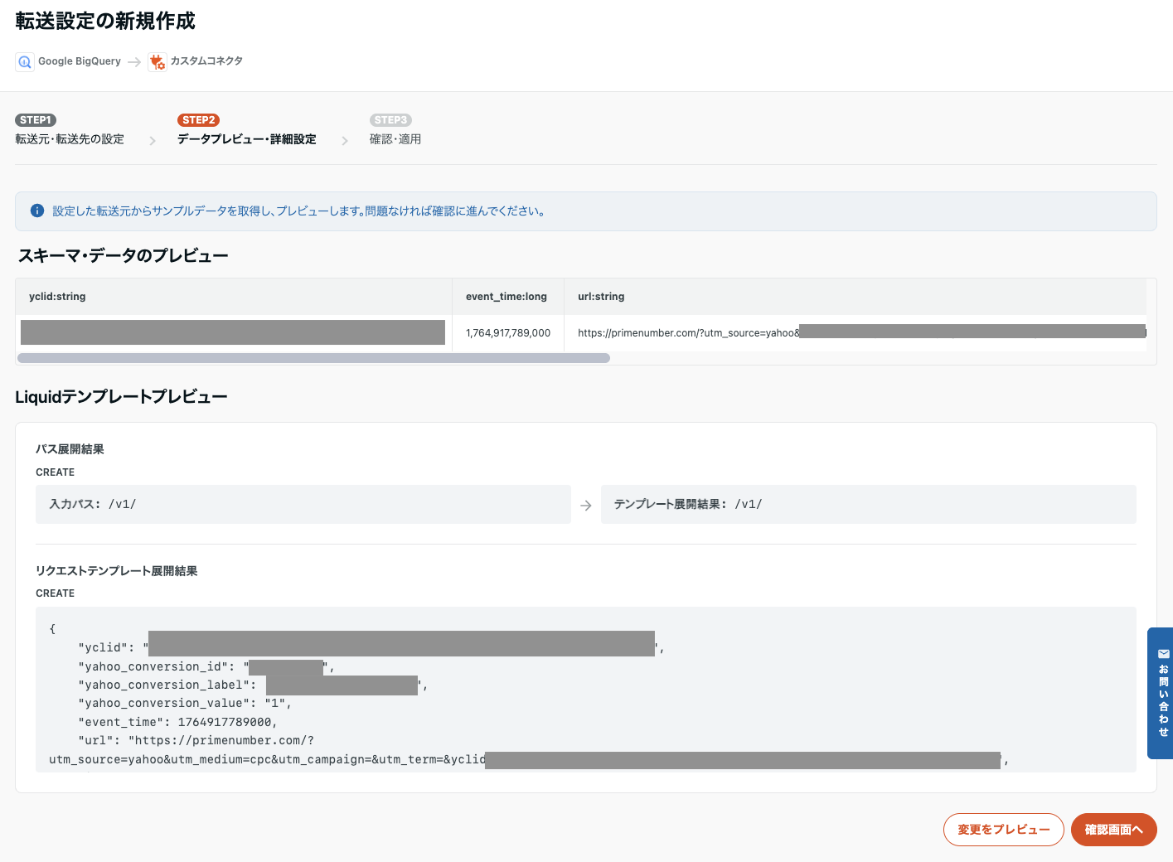This screenshot has height=862, width=1173.
Task: Click the mail icon on お問い合わせ tab
Action: tap(1164, 654)
